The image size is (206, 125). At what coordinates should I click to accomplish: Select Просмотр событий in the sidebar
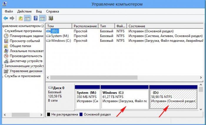point(24,41)
